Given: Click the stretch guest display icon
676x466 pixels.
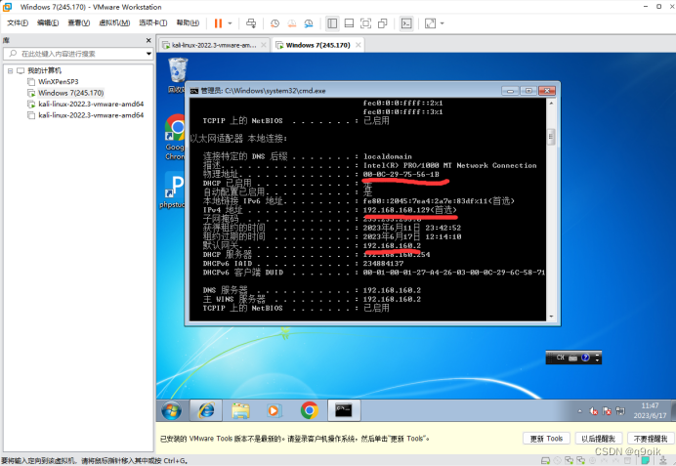Looking at the screenshot, I should (x=430, y=23).
